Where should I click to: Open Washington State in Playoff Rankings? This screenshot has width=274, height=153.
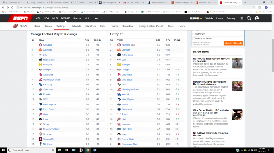tap(52, 80)
